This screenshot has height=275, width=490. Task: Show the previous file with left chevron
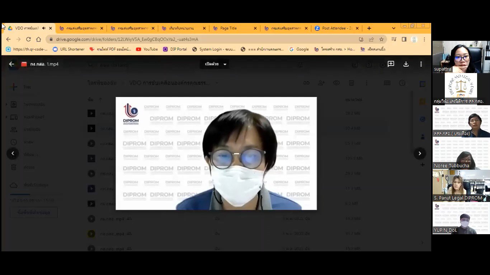click(x=13, y=153)
